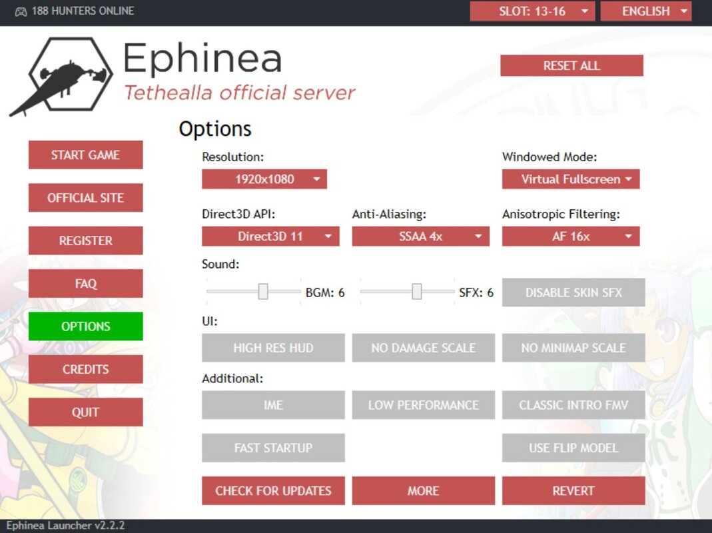Open More options

pos(423,491)
